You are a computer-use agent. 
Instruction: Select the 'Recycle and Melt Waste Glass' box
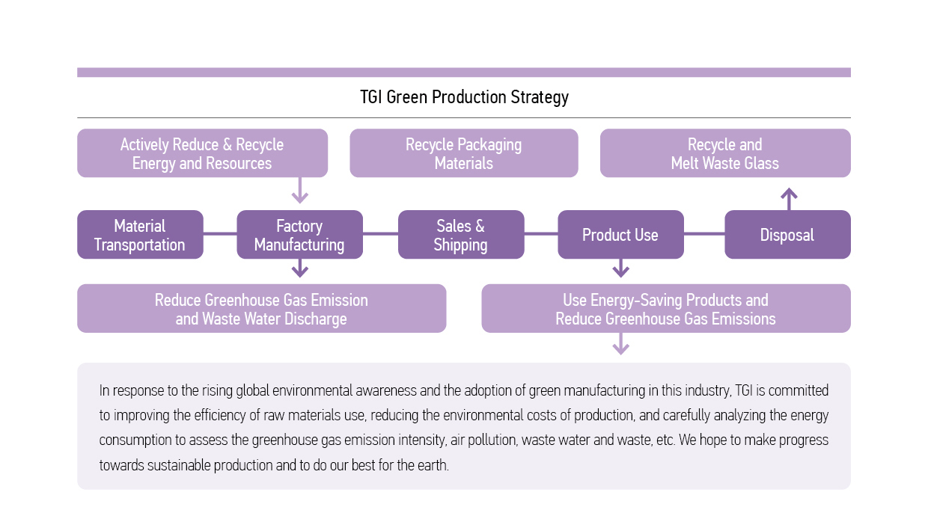(725, 153)
